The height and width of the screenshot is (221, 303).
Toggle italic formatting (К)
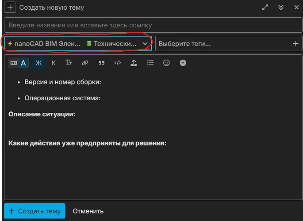coord(54,63)
